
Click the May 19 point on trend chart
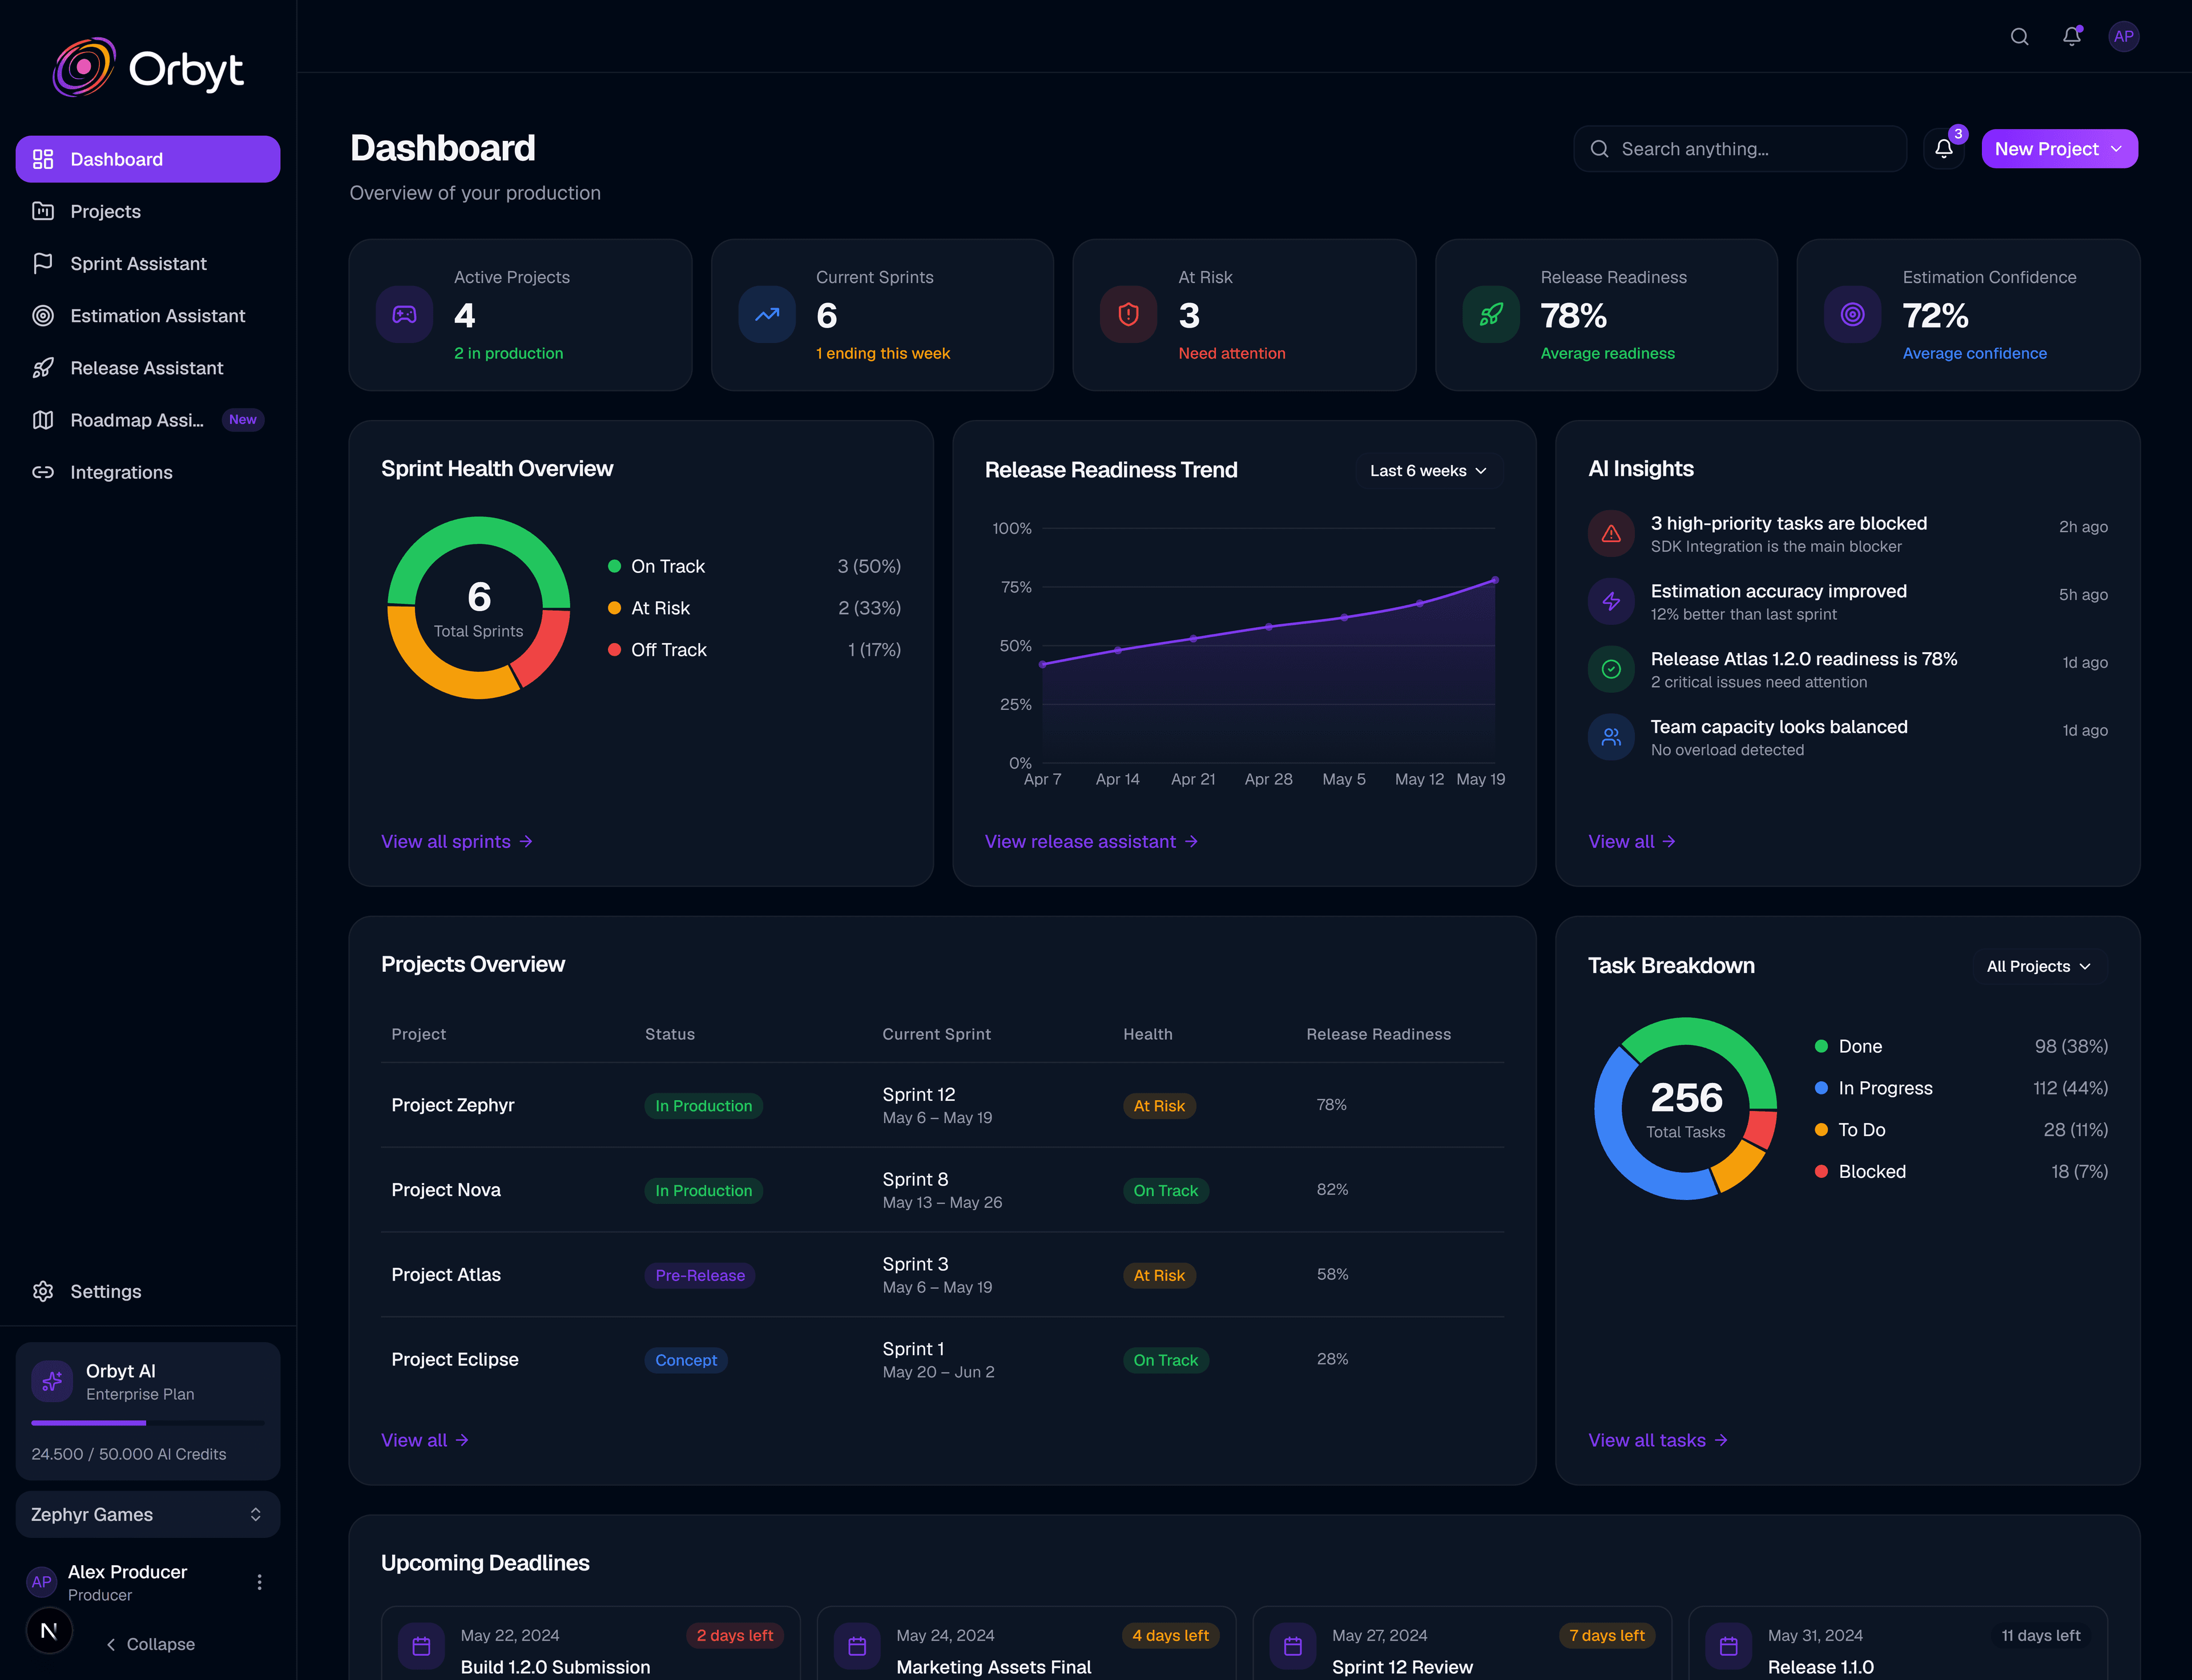point(1494,580)
